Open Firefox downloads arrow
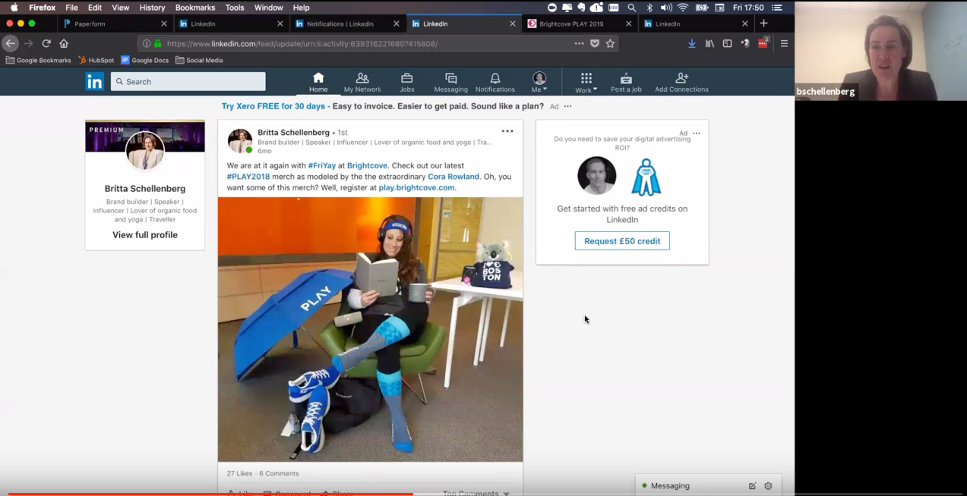 692,43
